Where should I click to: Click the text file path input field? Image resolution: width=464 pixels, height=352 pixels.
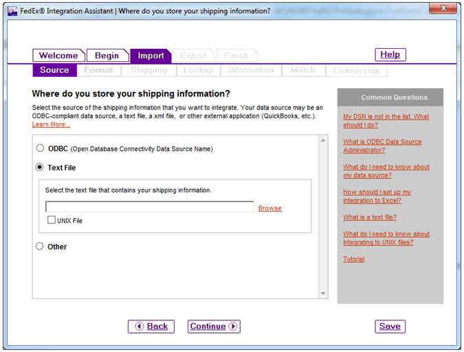pos(149,207)
